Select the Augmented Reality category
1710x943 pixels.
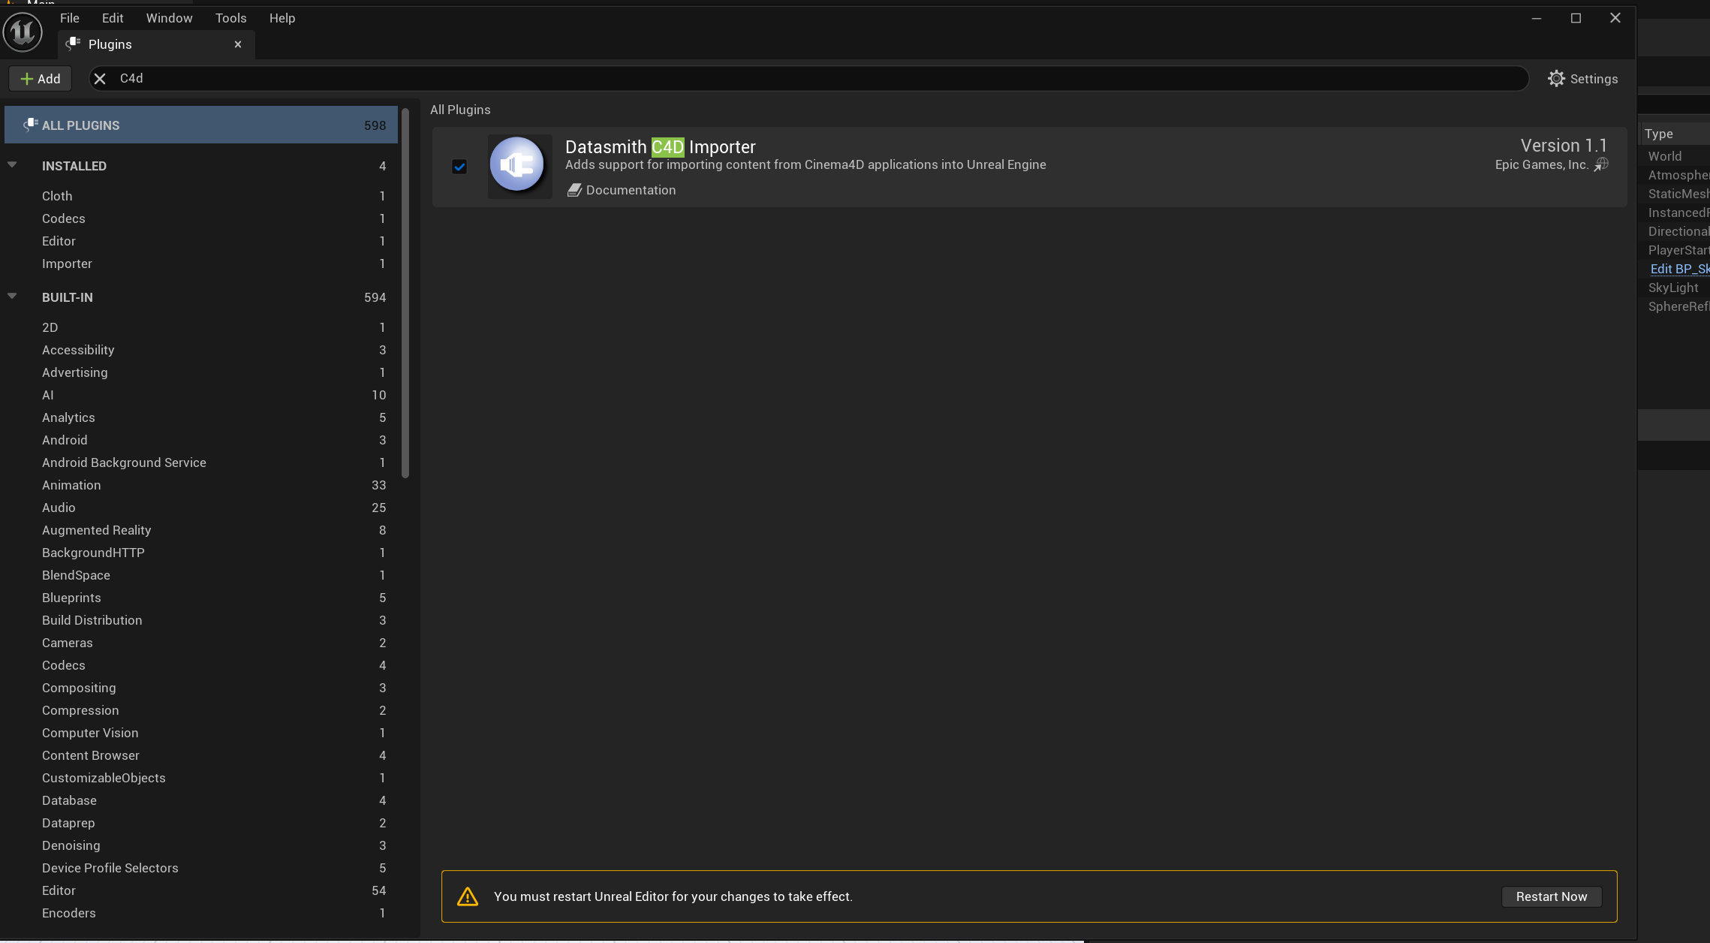coord(97,530)
